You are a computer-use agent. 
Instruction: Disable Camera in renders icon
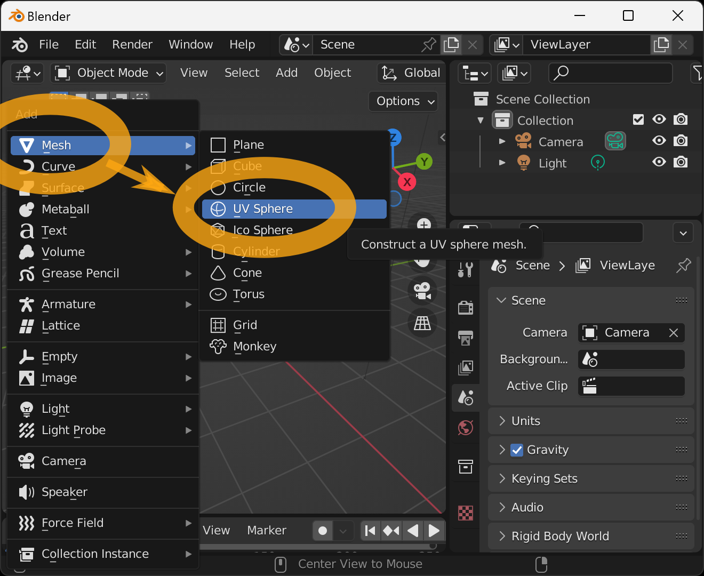click(x=681, y=141)
